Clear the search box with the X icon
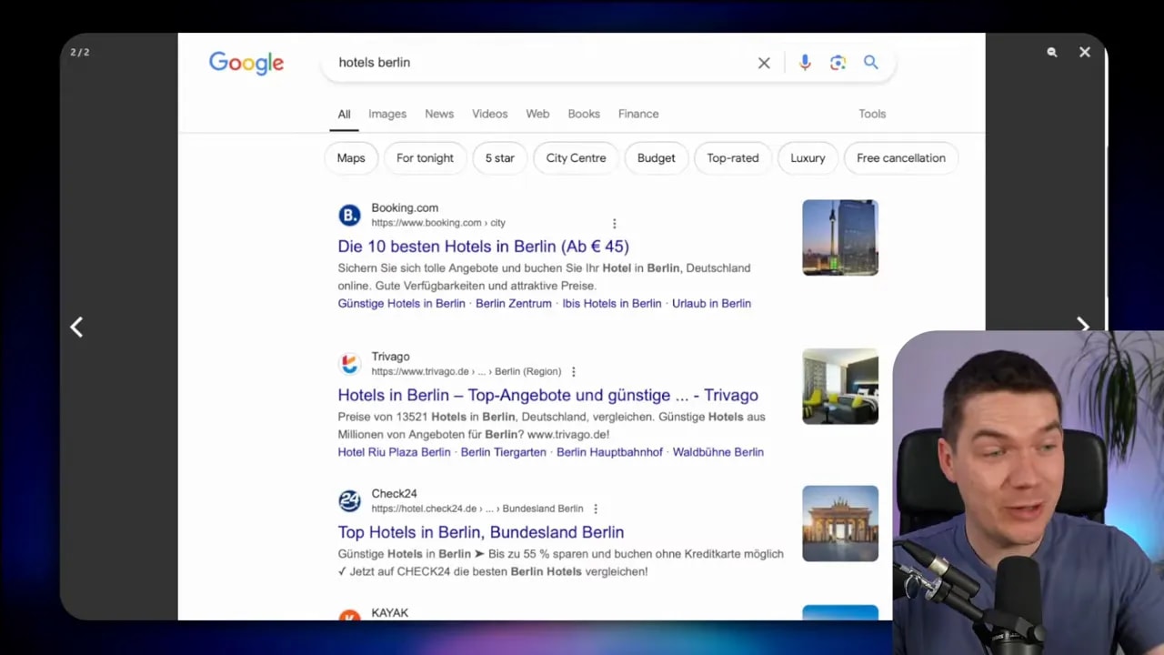Viewport: 1164px width, 655px height. (764, 63)
